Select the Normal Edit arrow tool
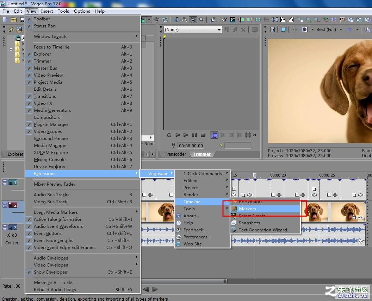This screenshot has height=301, width=372. [193, 20]
